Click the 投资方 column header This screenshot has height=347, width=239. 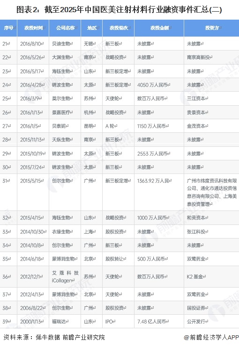[x=211, y=28]
